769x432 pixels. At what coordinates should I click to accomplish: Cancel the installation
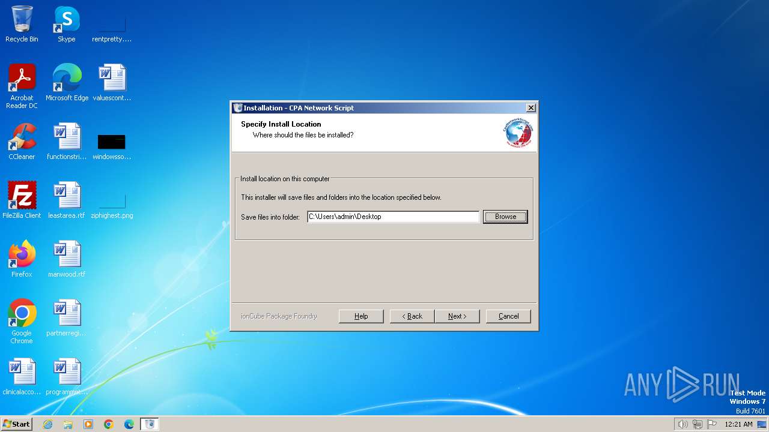tap(508, 316)
